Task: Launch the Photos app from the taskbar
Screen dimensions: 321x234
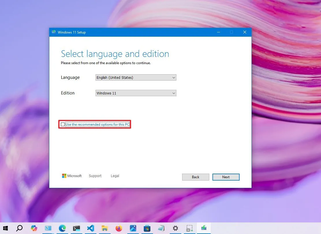Action: point(133,228)
